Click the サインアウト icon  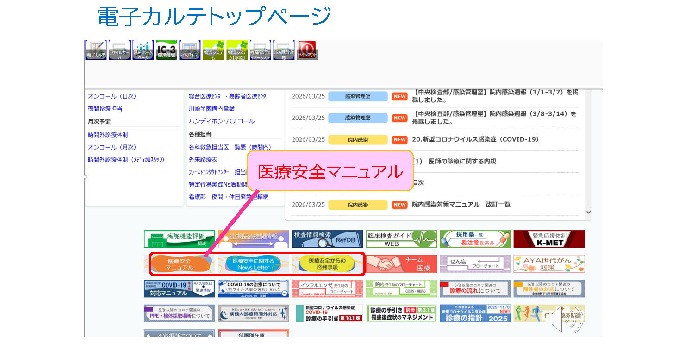(x=307, y=50)
